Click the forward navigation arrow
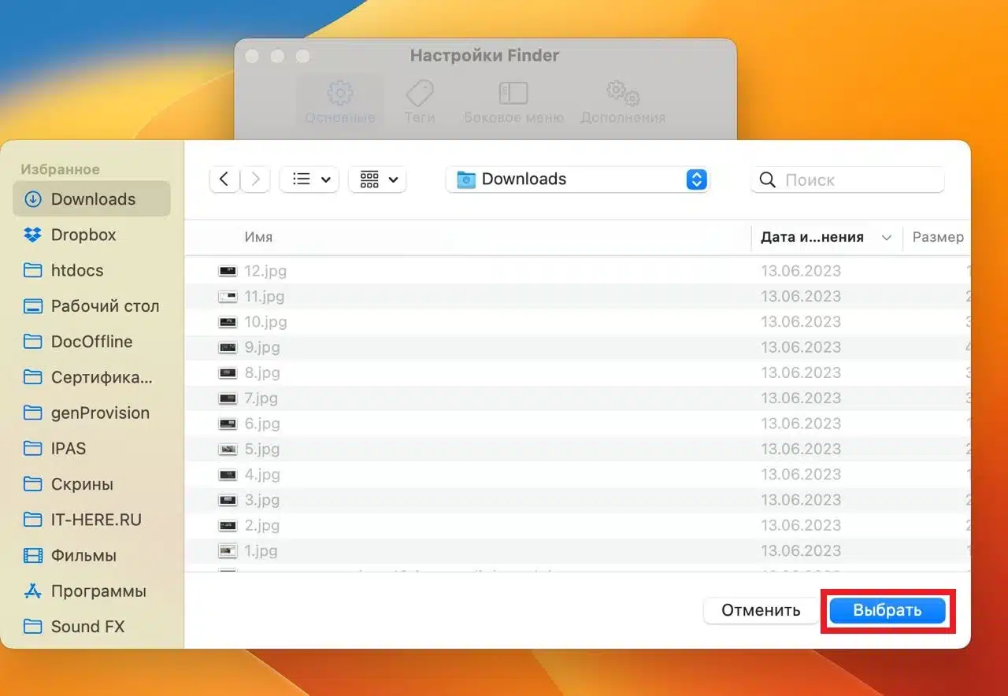 pyautogui.click(x=255, y=180)
